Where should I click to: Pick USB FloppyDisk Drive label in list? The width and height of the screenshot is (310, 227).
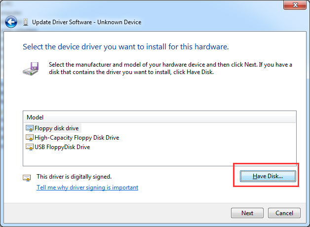pyautogui.click(x=62, y=147)
